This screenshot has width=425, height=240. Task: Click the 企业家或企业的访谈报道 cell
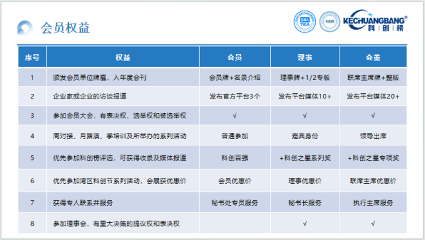123,97
